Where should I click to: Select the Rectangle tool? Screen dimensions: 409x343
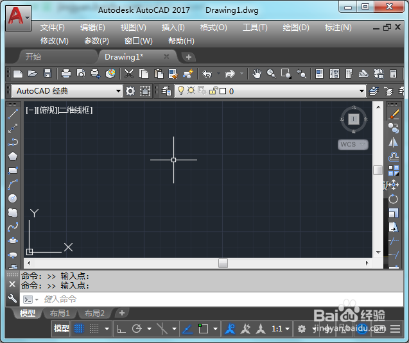tap(13, 171)
